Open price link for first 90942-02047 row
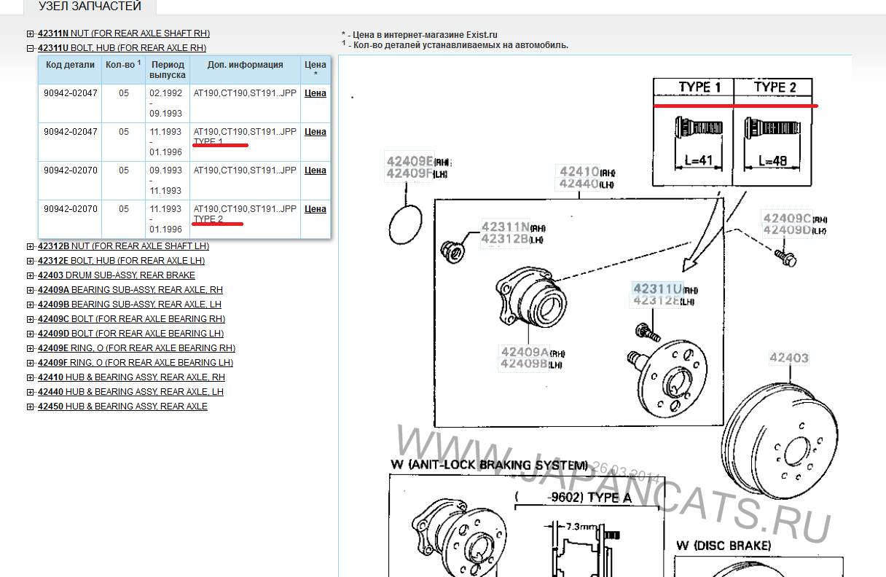 coord(315,93)
